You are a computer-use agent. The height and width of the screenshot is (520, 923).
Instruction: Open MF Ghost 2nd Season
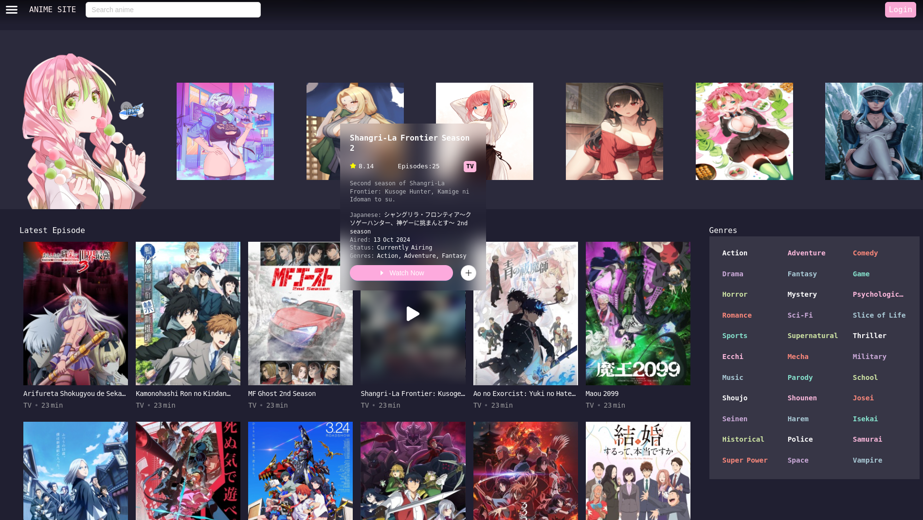pos(281,394)
